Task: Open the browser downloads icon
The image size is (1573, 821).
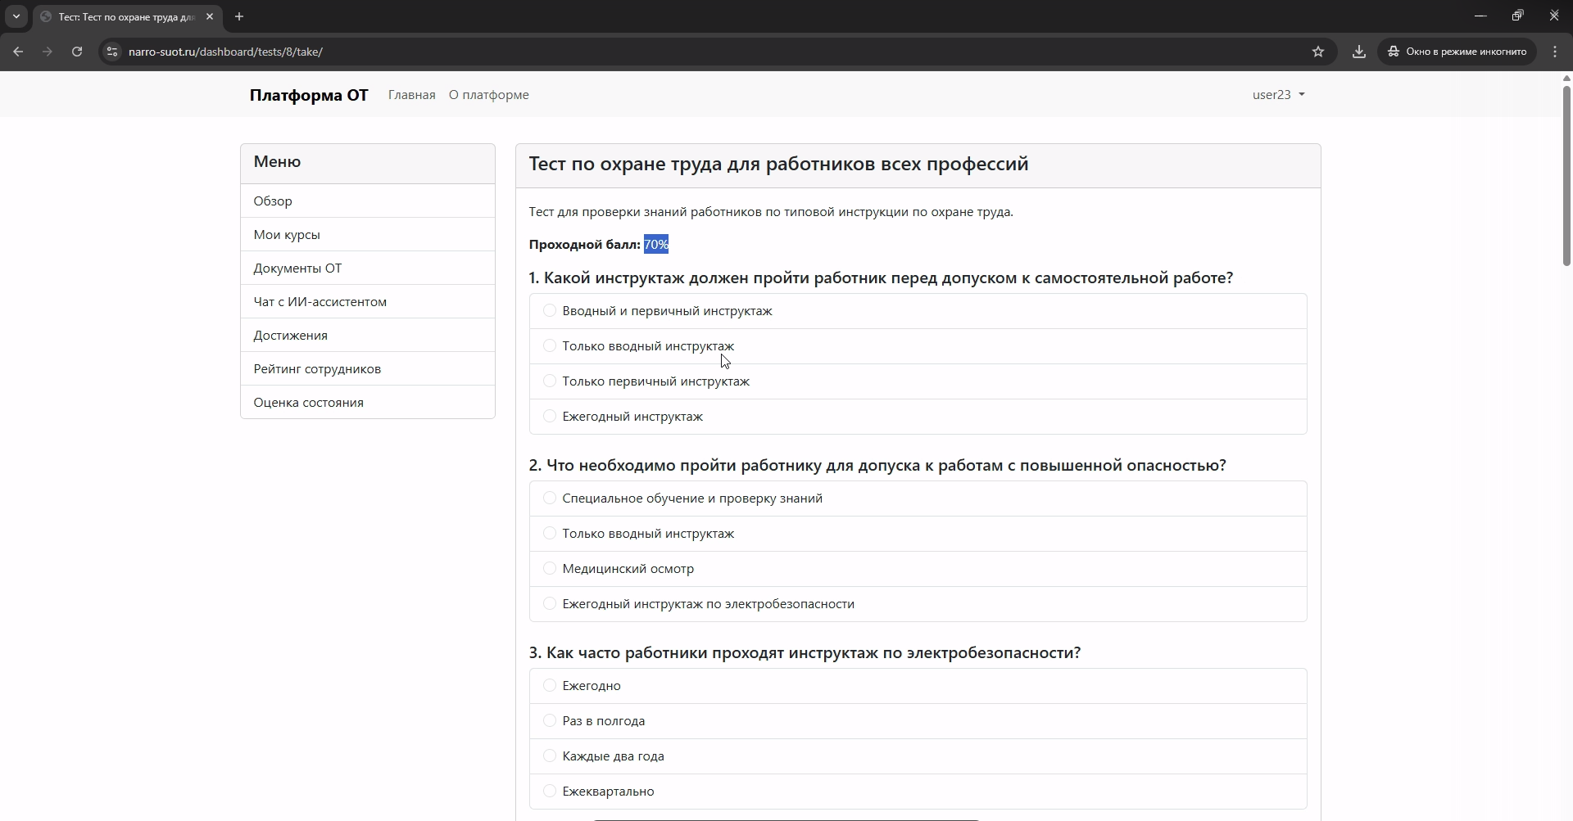Action: (x=1359, y=52)
